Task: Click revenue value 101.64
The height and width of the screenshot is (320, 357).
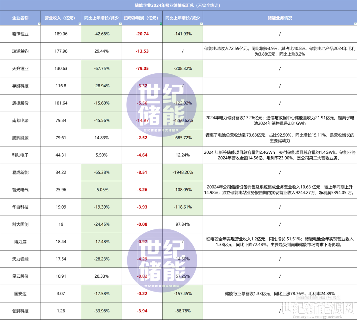Action: [x=61, y=103]
